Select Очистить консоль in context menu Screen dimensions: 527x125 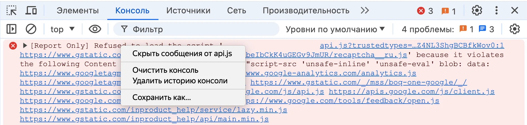coord(165,70)
